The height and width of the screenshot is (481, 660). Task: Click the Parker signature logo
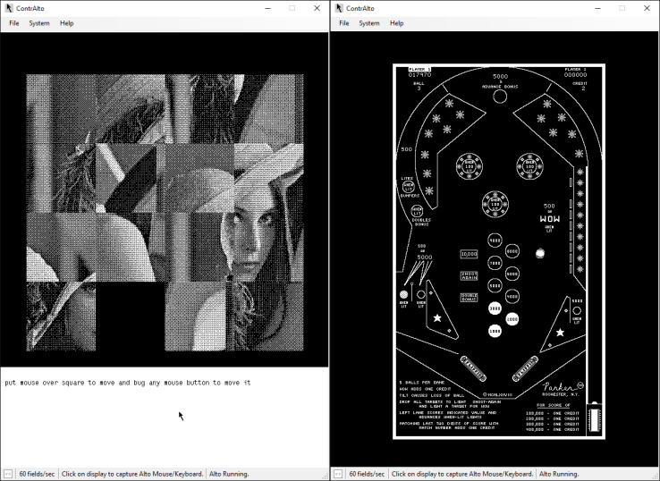point(563,387)
